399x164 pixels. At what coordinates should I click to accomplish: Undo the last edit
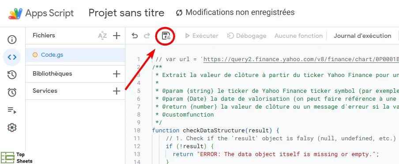(135, 36)
